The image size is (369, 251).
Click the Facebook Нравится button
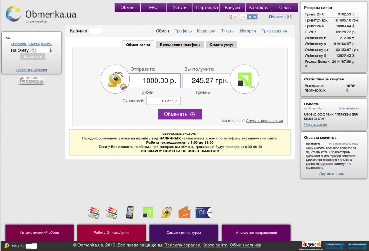tap(276, 17)
